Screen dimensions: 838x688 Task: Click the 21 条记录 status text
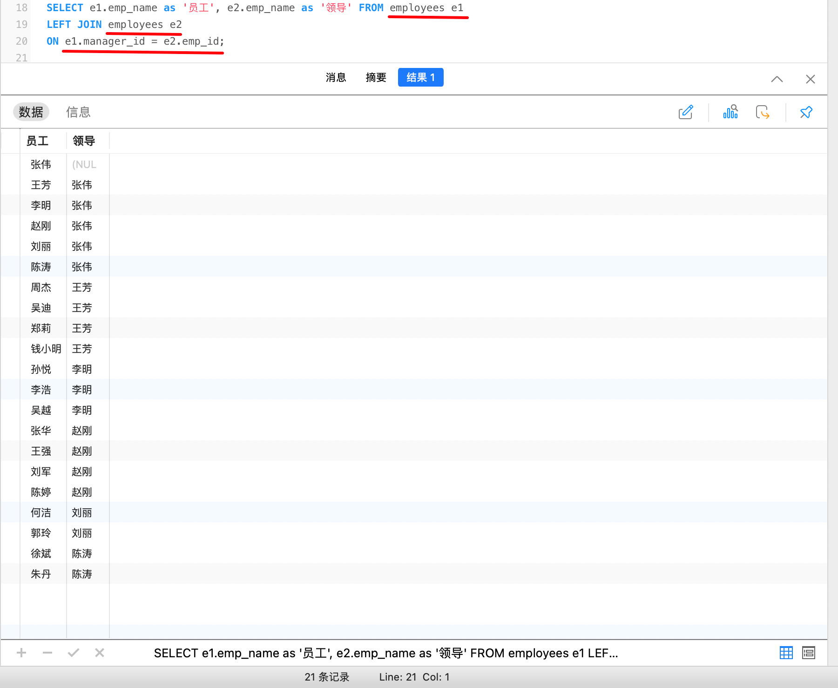[x=327, y=677]
